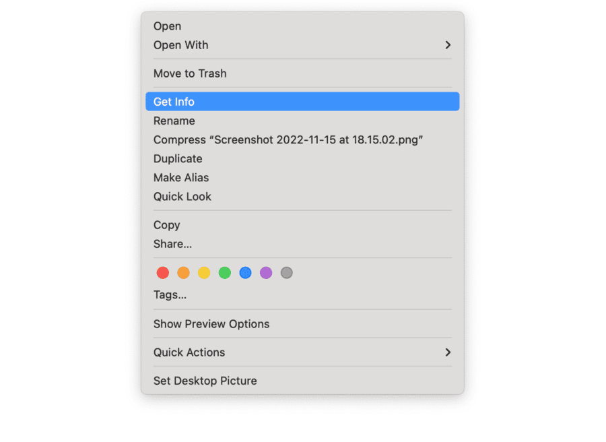The height and width of the screenshot is (442, 606).
Task: Expand the Open With submenu arrow
Action: (448, 45)
